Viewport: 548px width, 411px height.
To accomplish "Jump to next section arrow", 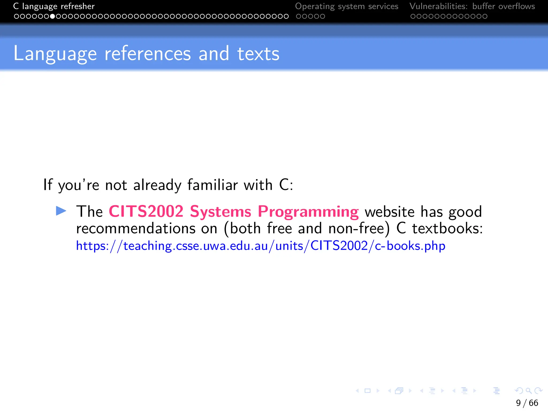I will click(x=474, y=391).
